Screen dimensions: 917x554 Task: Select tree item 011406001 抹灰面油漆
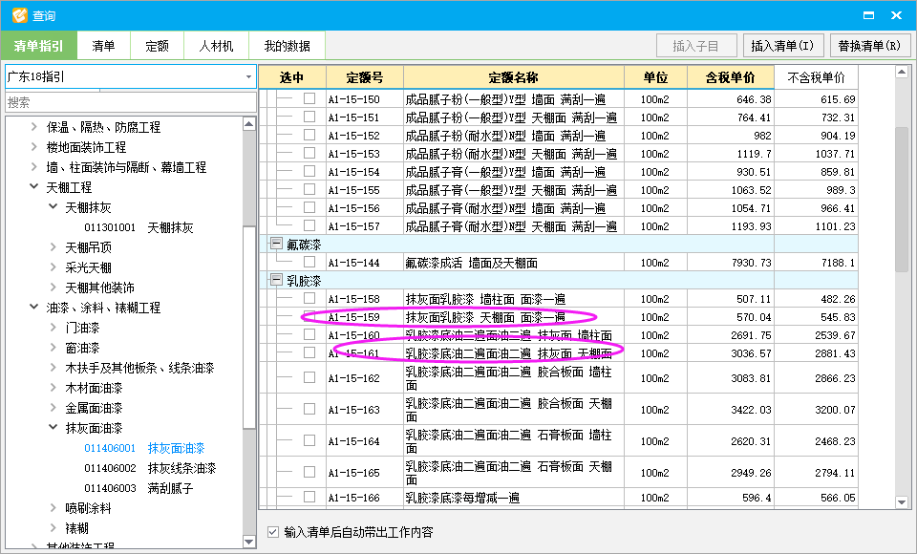tap(144, 448)
